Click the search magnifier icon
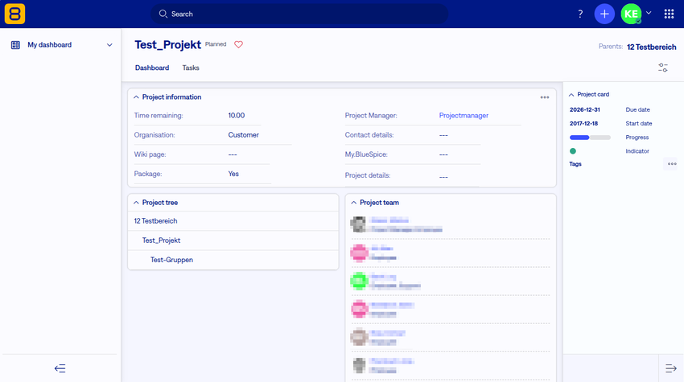 tap(163, 14)
